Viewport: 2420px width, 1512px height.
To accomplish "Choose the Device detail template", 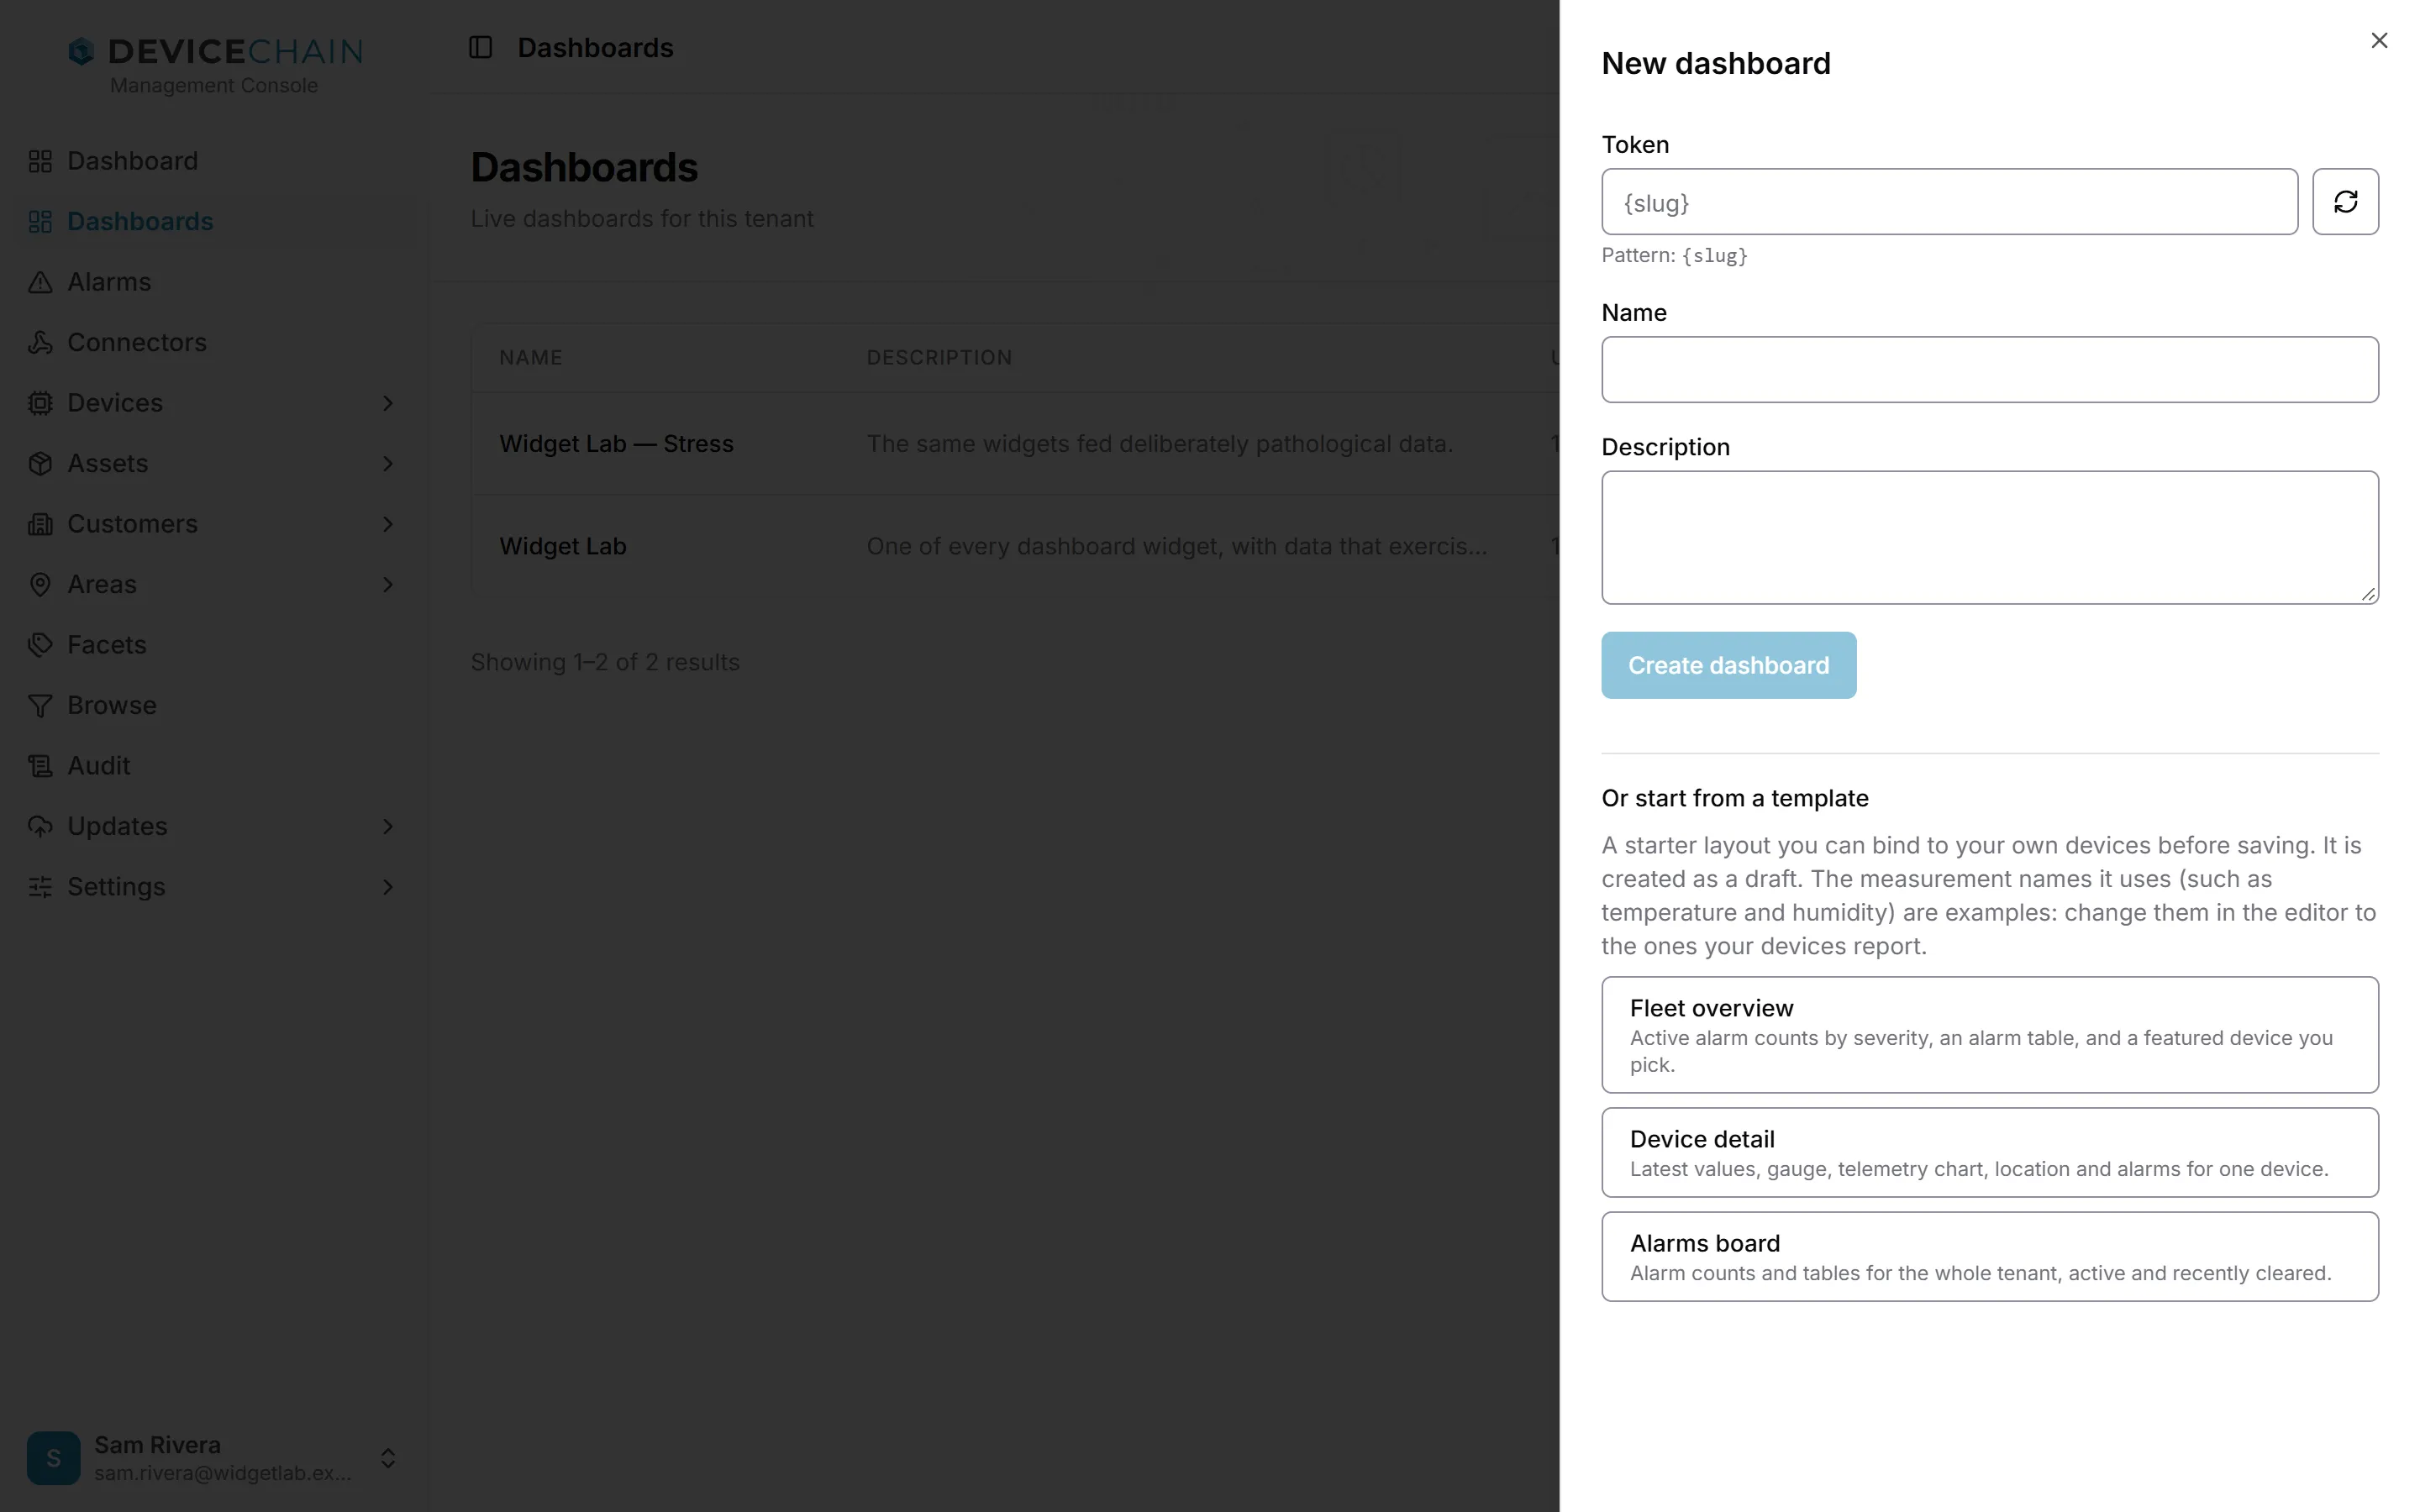I will pos(1989,1152).
